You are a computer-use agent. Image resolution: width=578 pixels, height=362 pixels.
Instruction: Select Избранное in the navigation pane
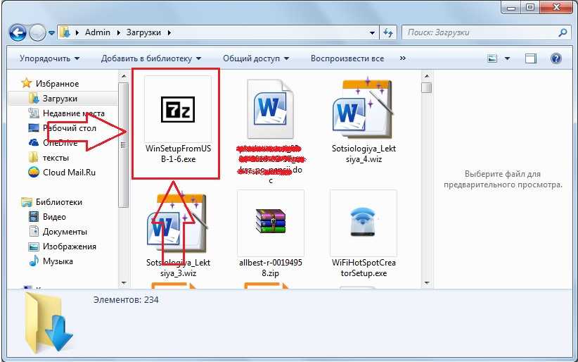pyautogui.click(x=57, y=84)
